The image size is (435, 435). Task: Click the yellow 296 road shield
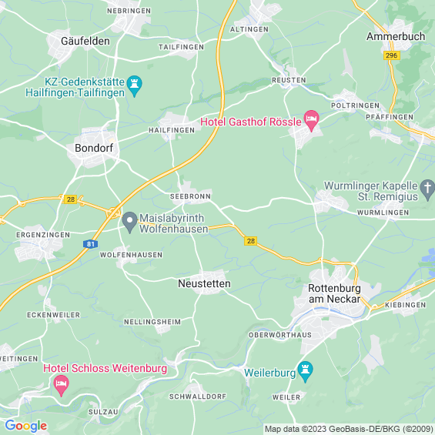coord(392,55)
